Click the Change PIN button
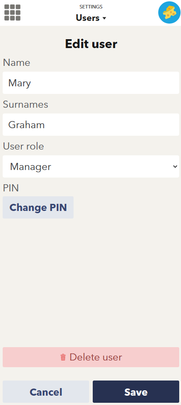The width and height of the screenshot is (181, 405). click(38, 207)
